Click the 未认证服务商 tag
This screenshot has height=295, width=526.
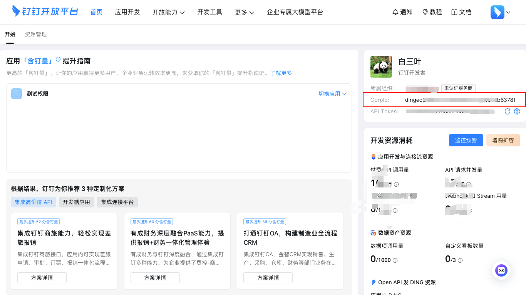(x=458, y=88)
